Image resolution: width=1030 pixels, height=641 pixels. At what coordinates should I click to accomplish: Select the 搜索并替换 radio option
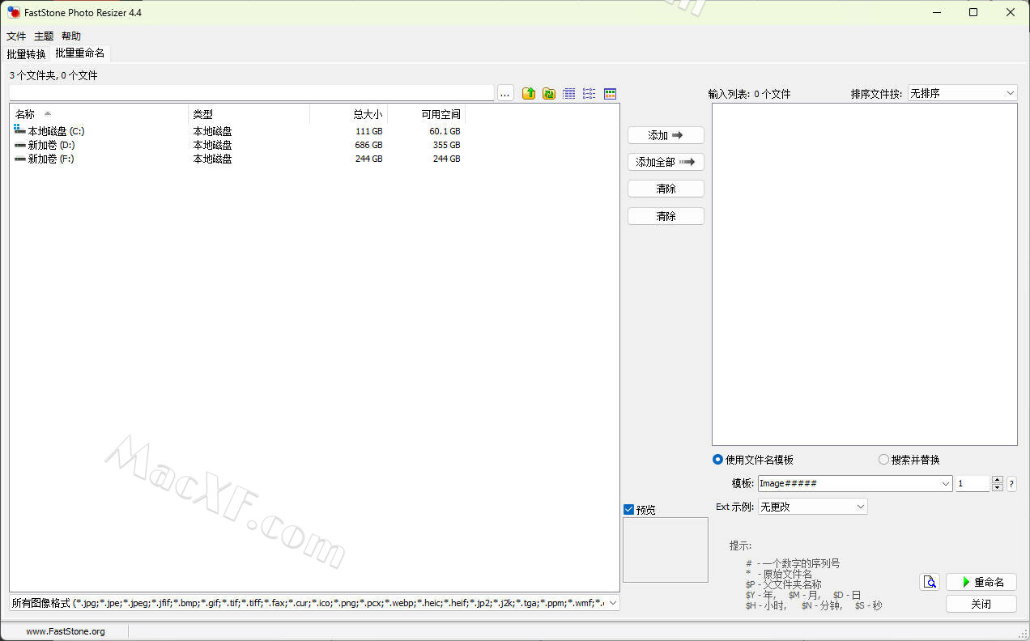click(x=883, y=460)
